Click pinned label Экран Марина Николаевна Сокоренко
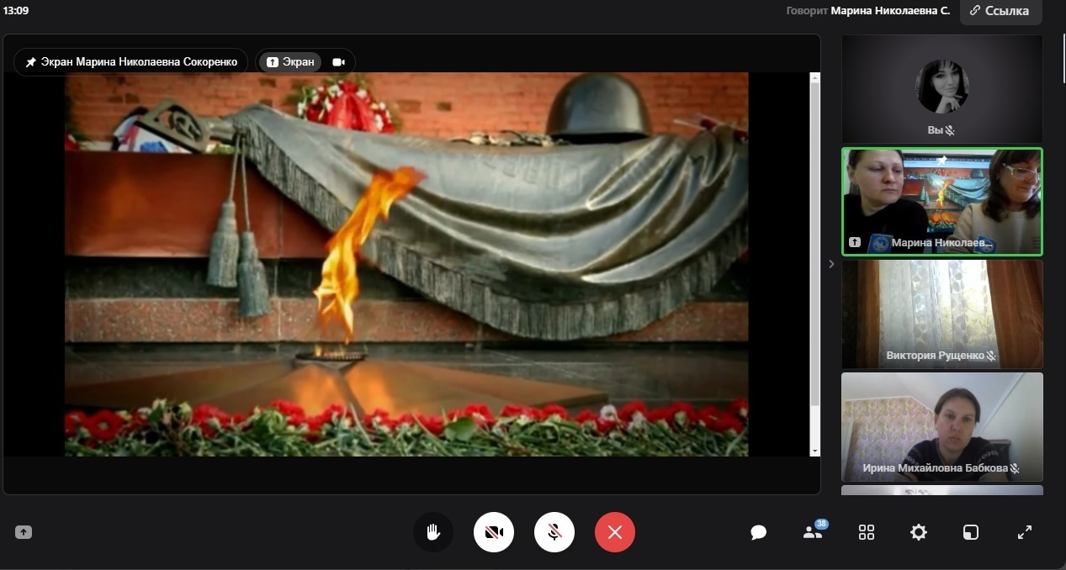 coord(131,61)
